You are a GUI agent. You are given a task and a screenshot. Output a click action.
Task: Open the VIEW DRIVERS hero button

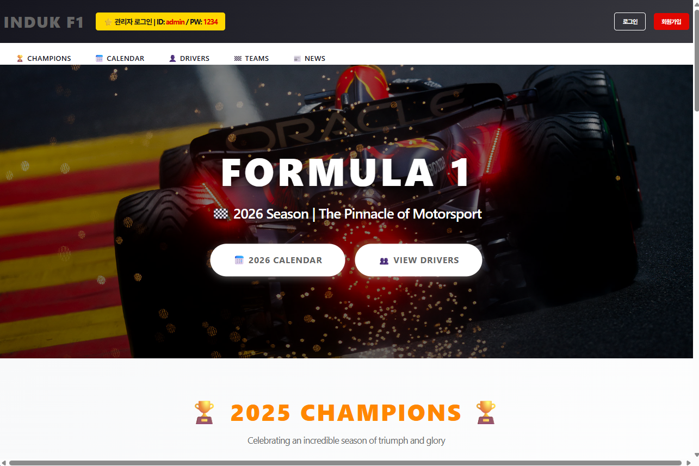418,260
